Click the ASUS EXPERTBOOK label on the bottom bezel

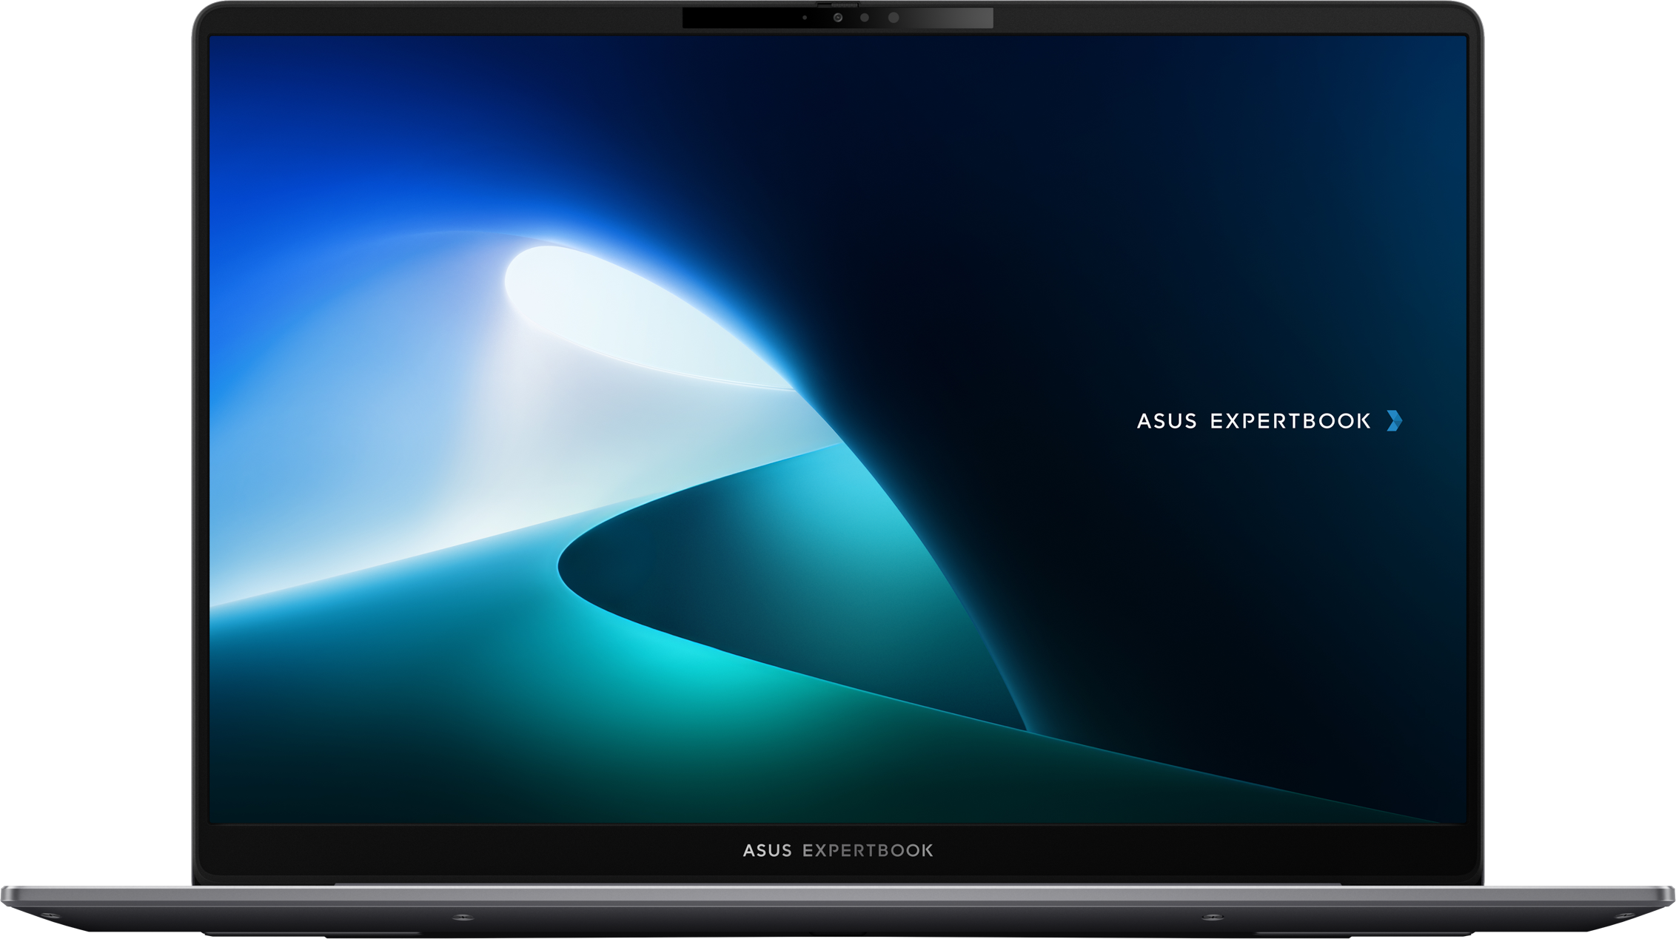click(838, 850)
